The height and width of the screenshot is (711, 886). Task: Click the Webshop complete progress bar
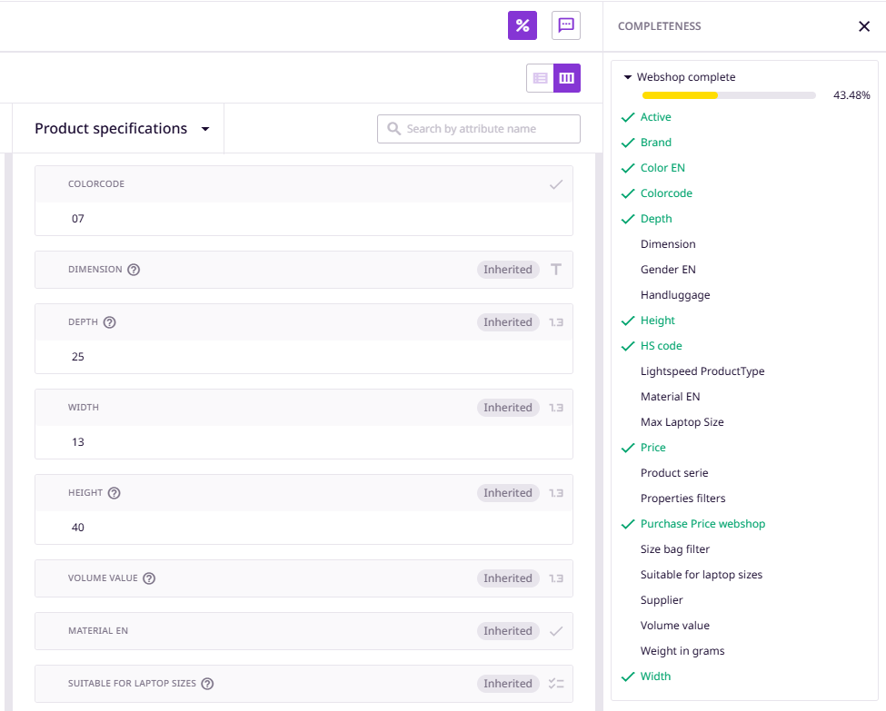[728, 95]
